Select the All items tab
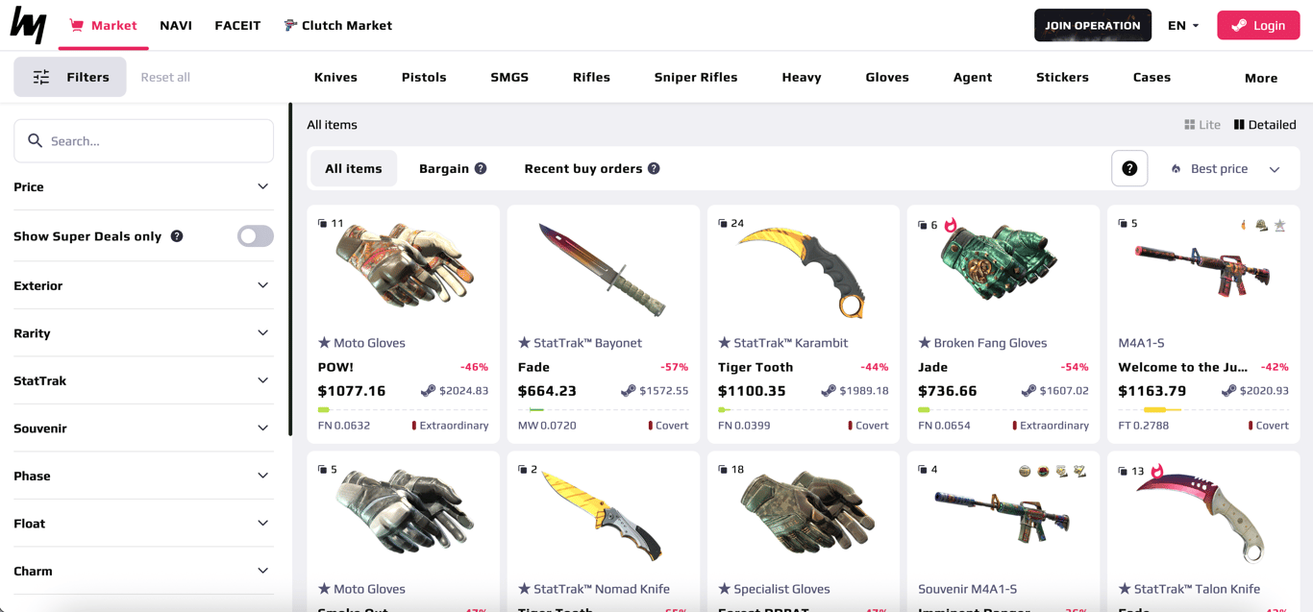Image resolution: width=1313 pixels, height=612 pixels. [x=354, y=168]
